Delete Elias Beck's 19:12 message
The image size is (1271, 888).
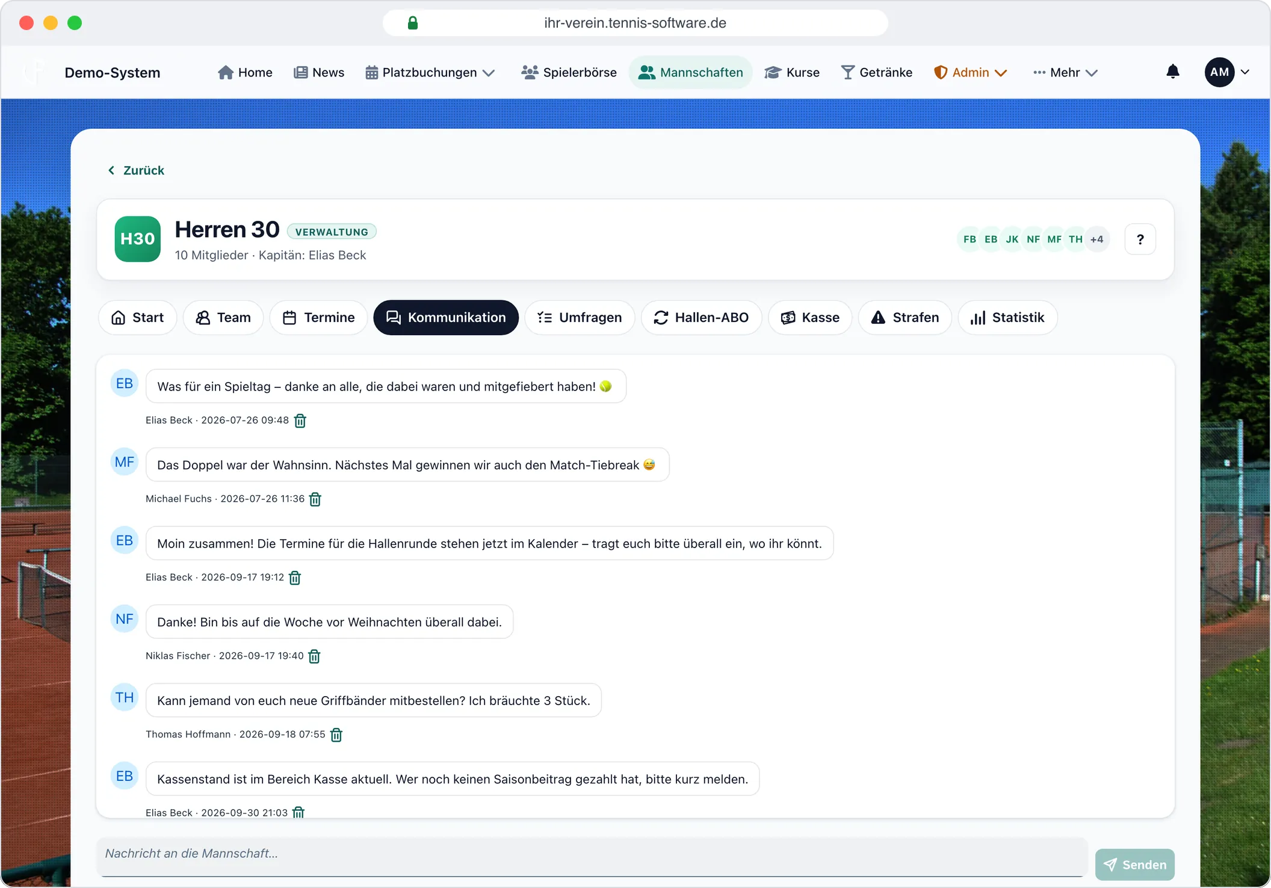[295, 578]
